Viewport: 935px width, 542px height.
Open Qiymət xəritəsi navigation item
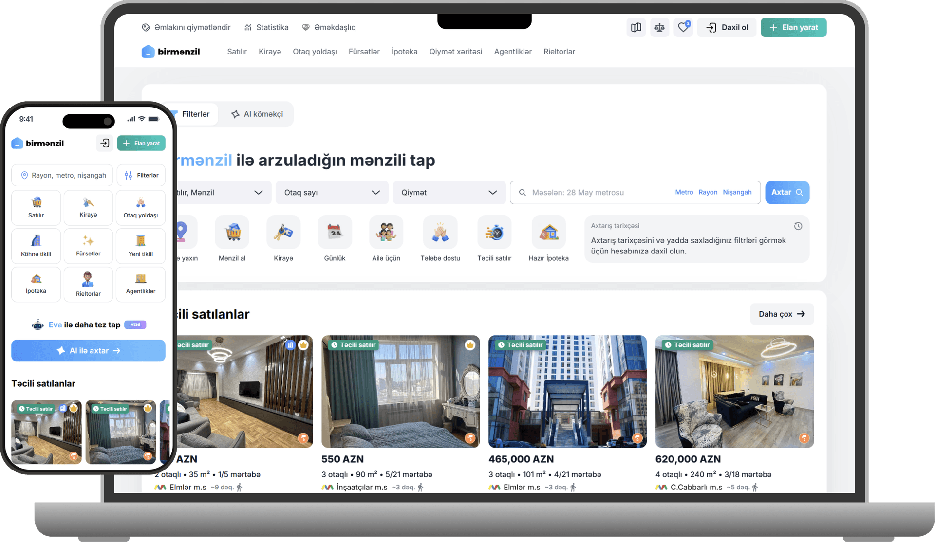[x=456, y=52]
